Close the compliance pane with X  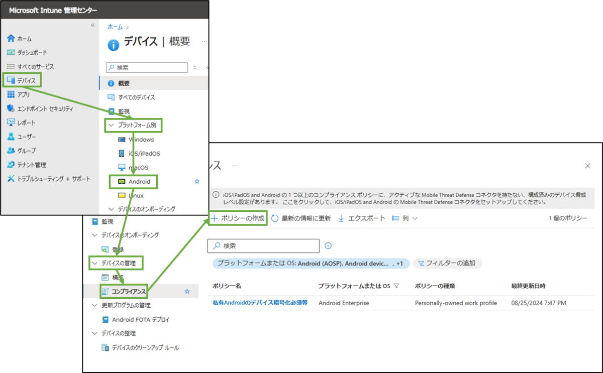point(588,166)
